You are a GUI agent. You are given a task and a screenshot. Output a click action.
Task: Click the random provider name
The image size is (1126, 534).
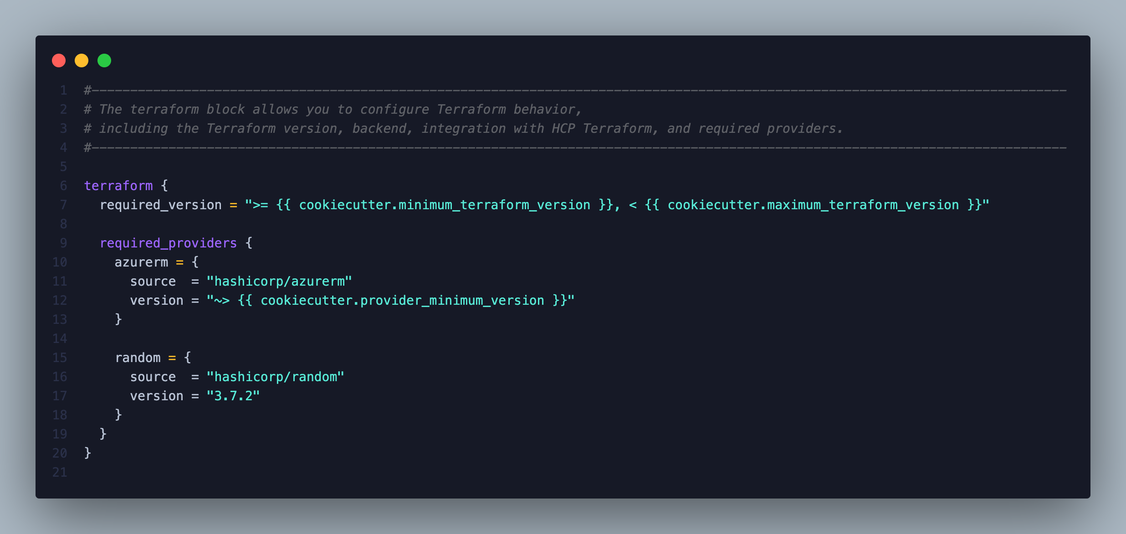pyautogui.click(x=138, y=358)
